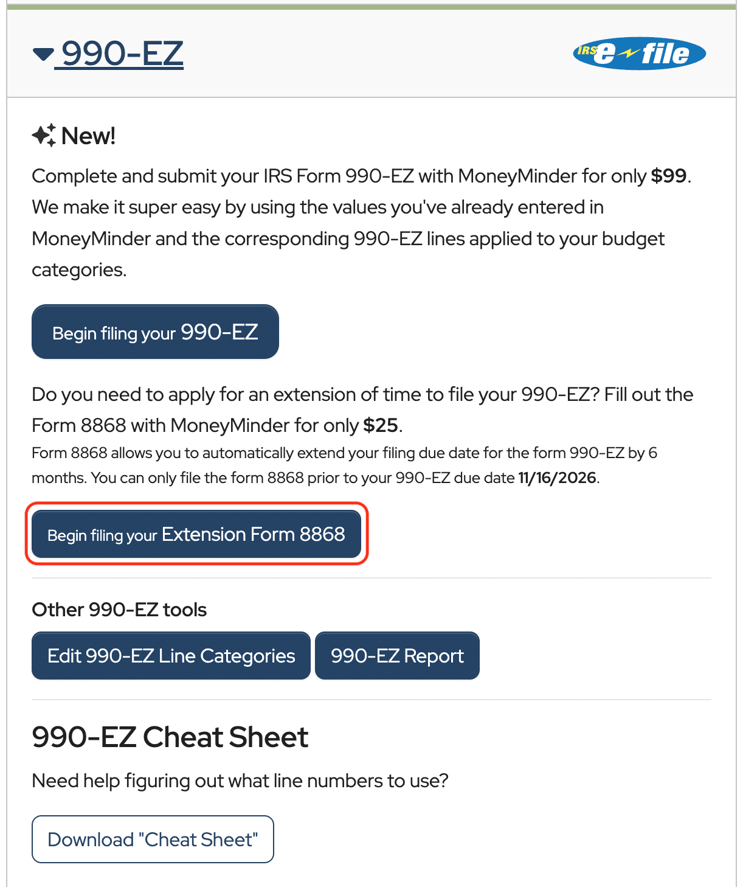This screenshot has height=887, width=743.
Task: Click the "Complete and submit" paragraph
Action: point(362,223)
